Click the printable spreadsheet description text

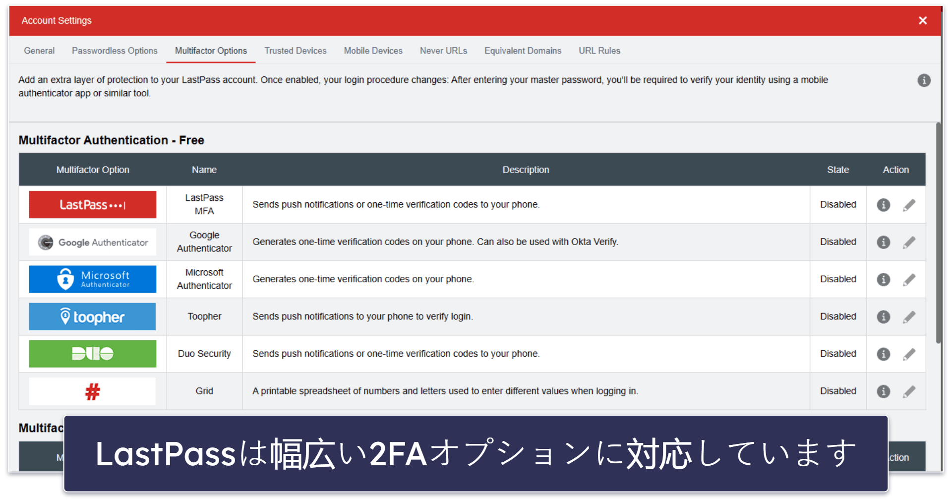tap(445, 391)
